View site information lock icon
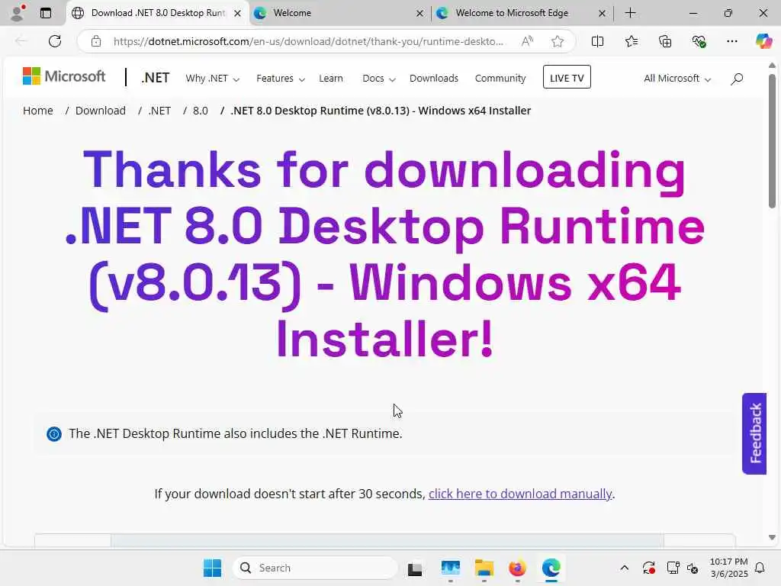Viewport: 781px width, 586px height. [x=96, y=41]
